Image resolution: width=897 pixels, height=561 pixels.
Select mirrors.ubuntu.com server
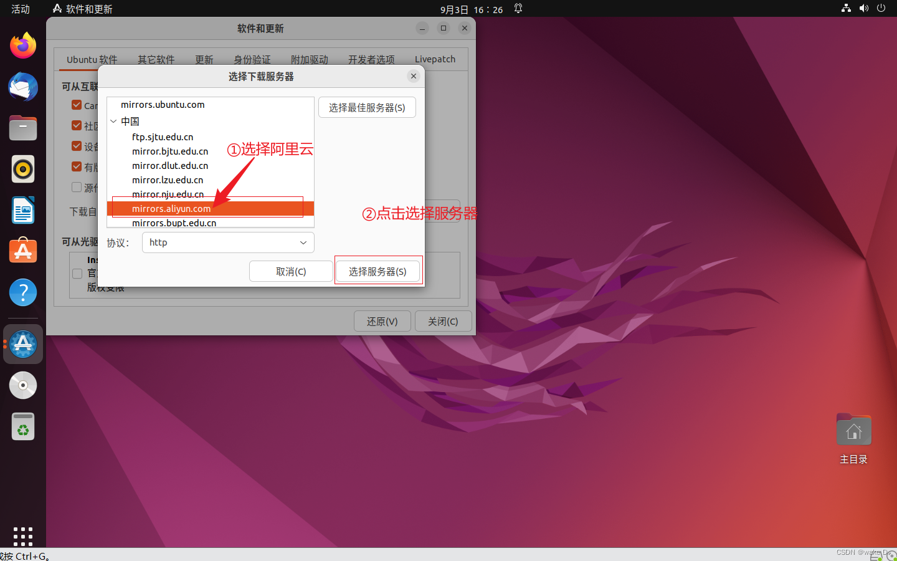pyautogui.click(x=211, y=105)
